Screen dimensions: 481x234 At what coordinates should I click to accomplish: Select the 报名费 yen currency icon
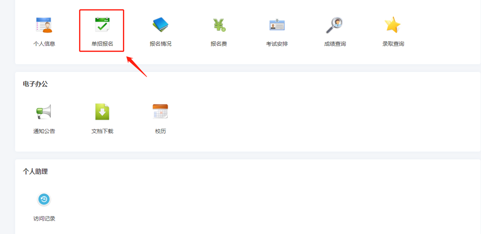point(219,25)
